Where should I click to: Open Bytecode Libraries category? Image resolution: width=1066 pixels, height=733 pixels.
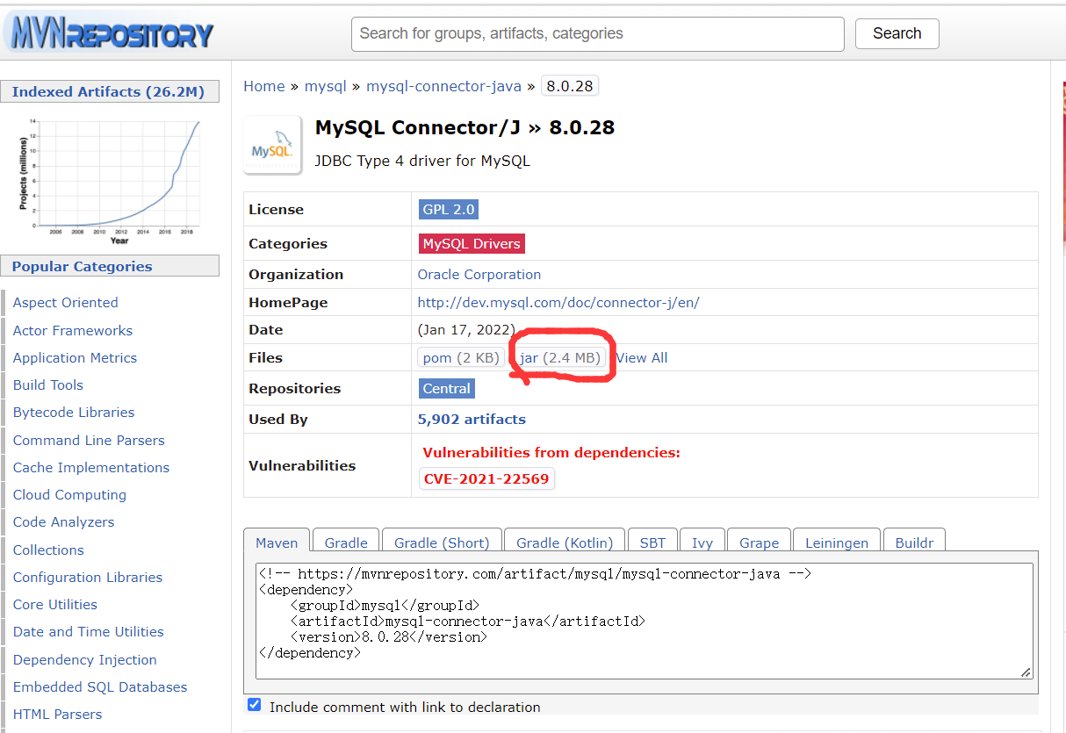coord(74,413)
